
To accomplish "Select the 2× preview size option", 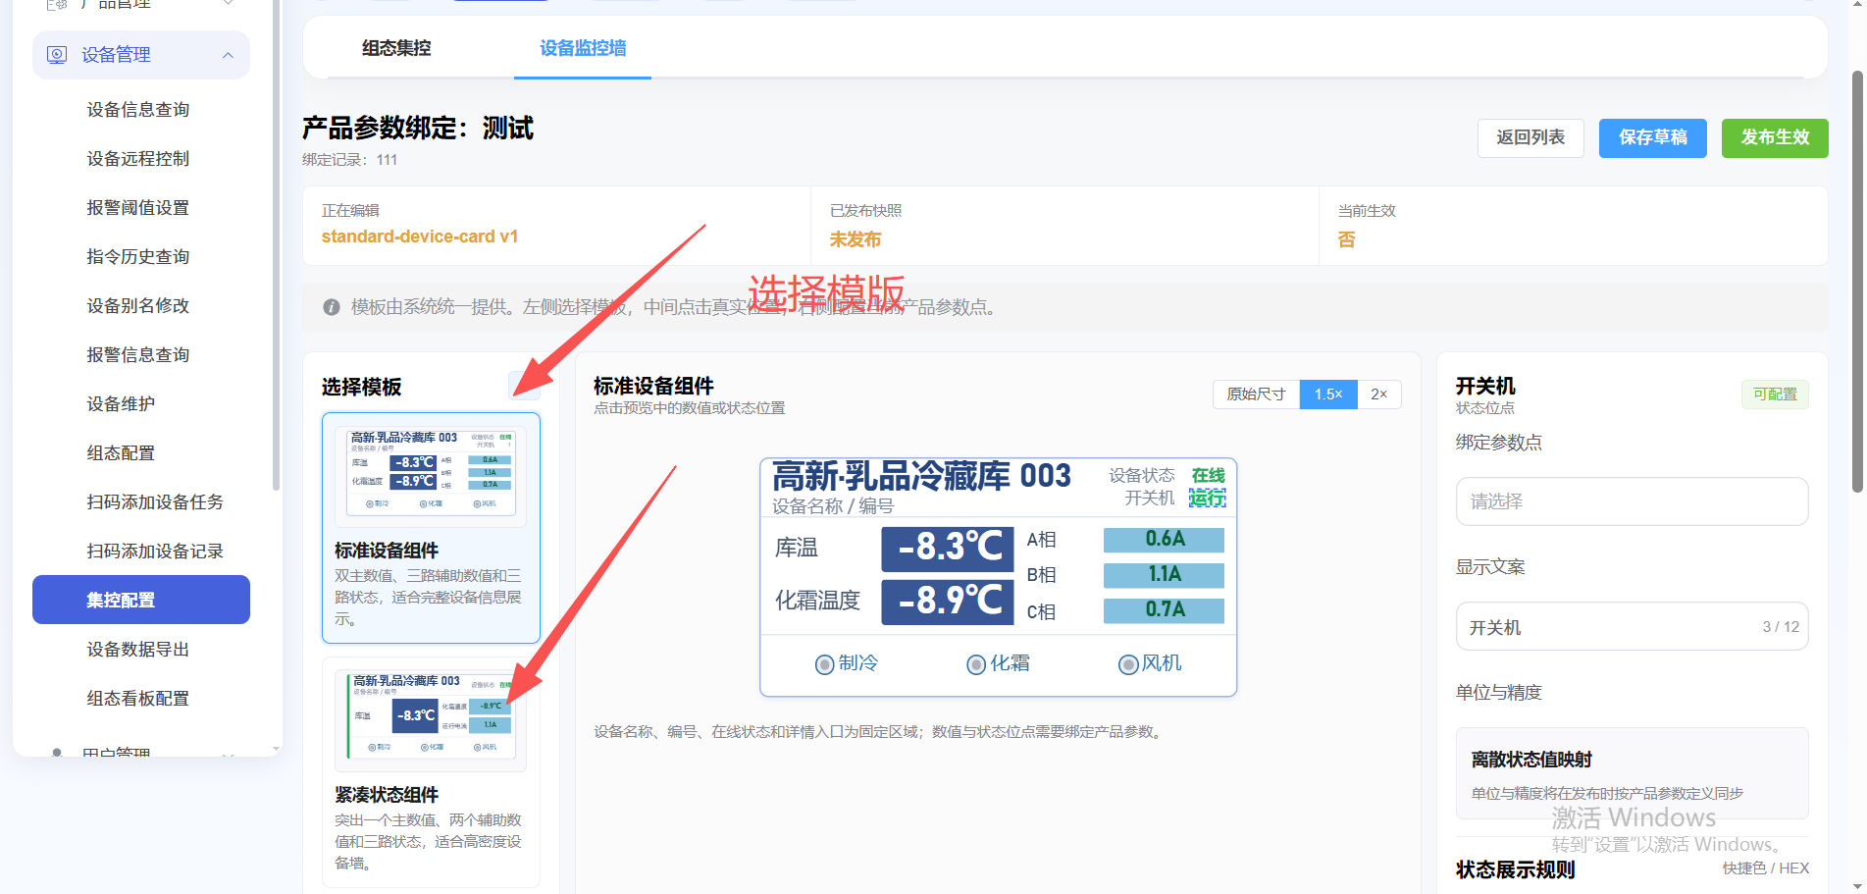I will tap(1379, 394).
